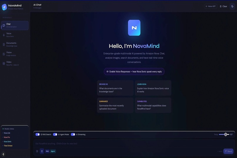Viewport: 237px width, 158px height.
Task: Click the Vision image icon
Action: tap(4, 54)
